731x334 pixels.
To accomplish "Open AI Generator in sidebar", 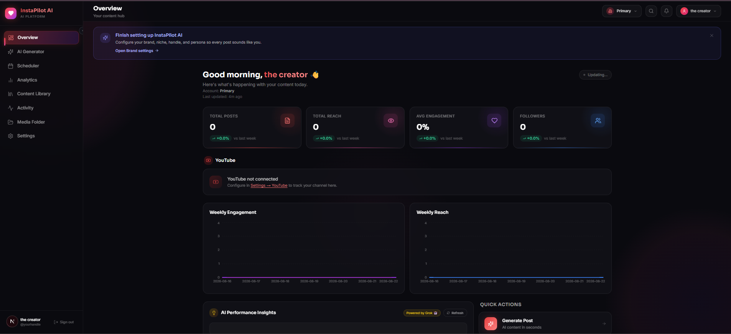I will click(41, 52).
